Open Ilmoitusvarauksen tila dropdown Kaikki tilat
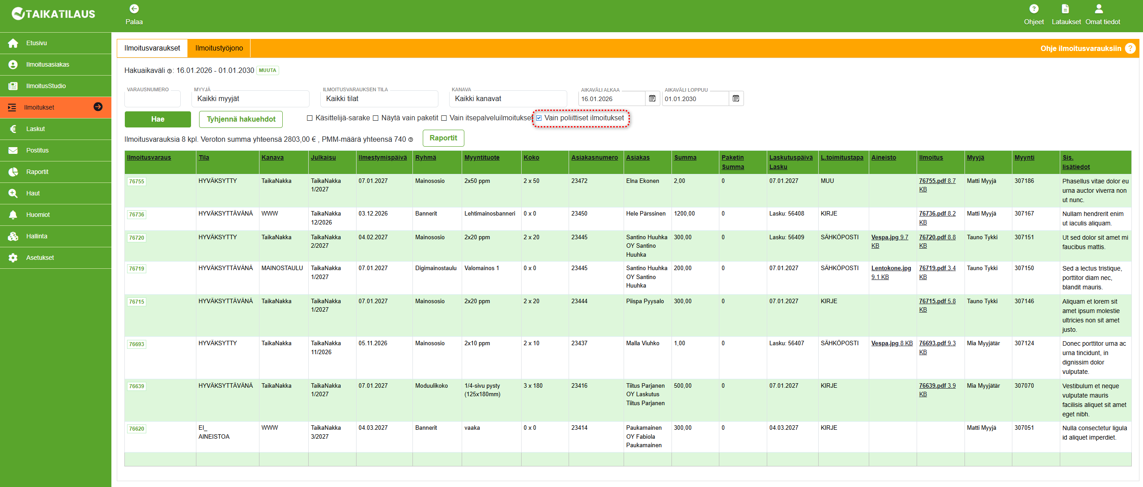 click(379, 99)
